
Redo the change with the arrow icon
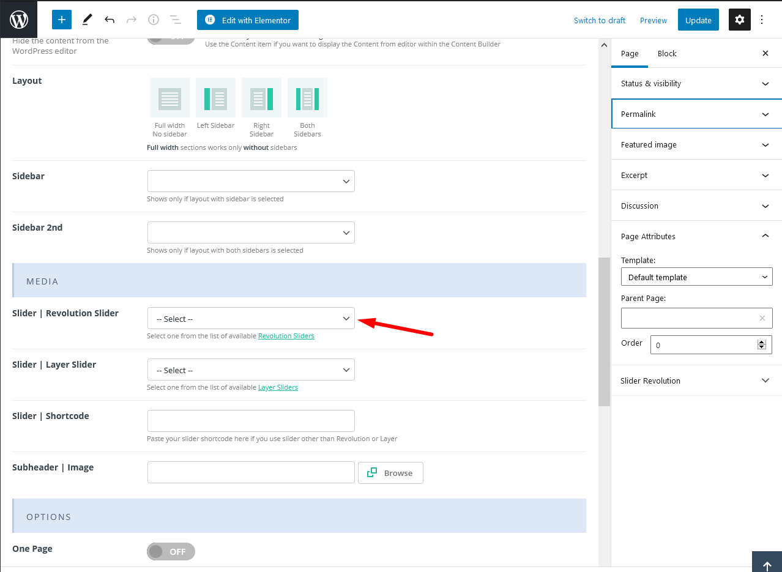[x=132, y=20]
